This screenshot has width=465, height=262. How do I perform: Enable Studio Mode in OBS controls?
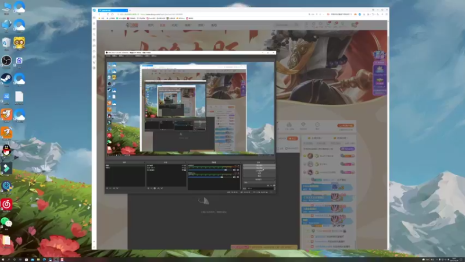pyautogui.click(x=259, y=171)
